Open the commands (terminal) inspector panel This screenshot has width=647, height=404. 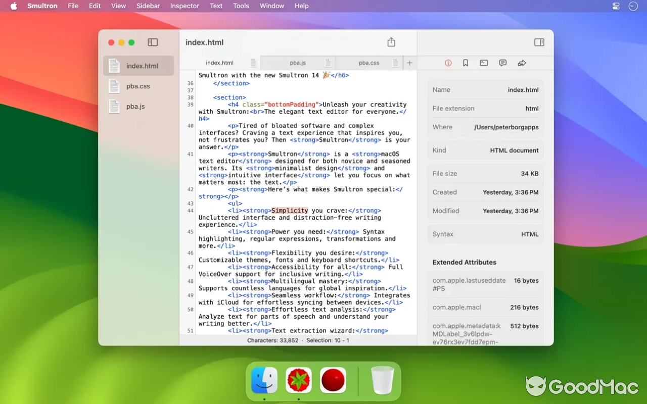[484, 63]
